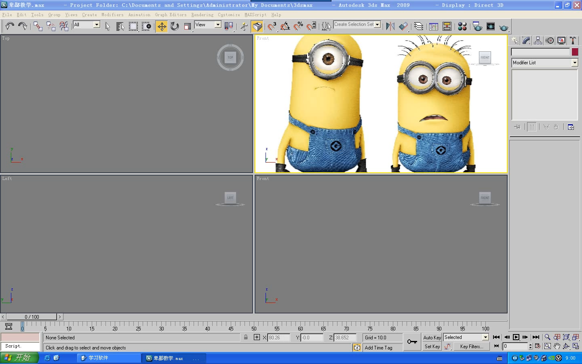Viewport: 582px width, 364px height.
Task: Open Rendered Frame Window icon
Action: tap(491, 26)
